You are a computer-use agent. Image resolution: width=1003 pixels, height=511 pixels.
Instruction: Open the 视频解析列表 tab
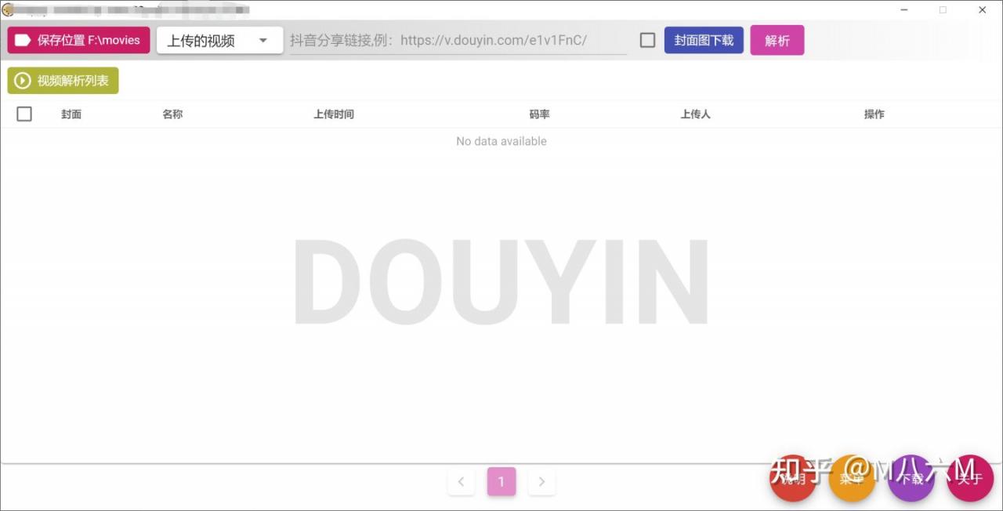coord(63,81)
